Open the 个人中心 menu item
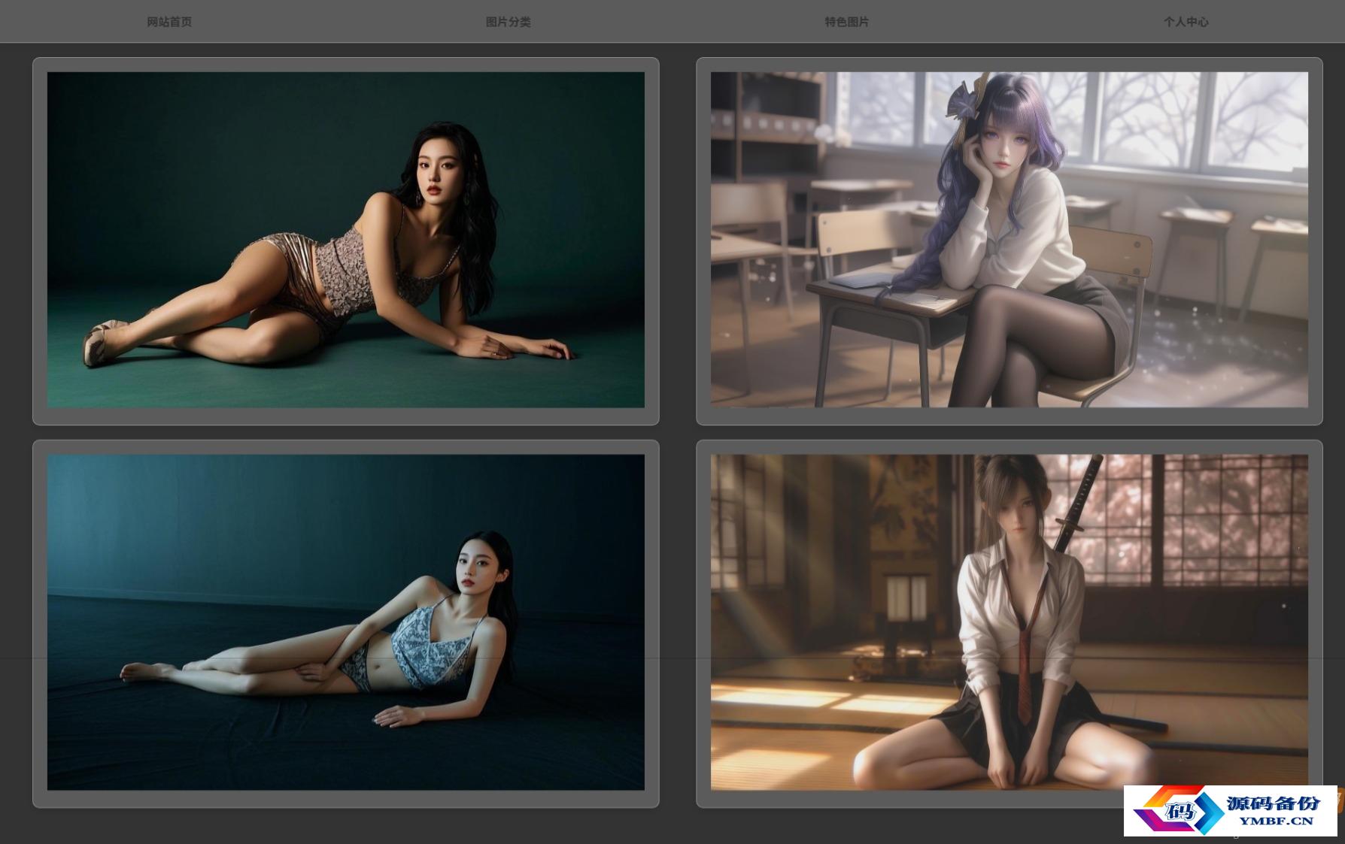 tap(1186, 22)
